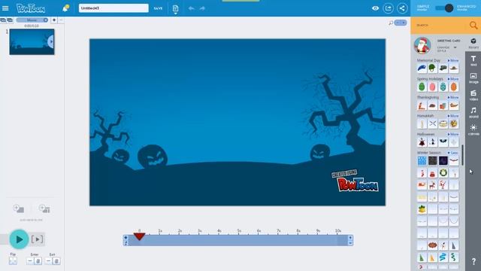Open the Text tab in sidebar

point(473,61)
